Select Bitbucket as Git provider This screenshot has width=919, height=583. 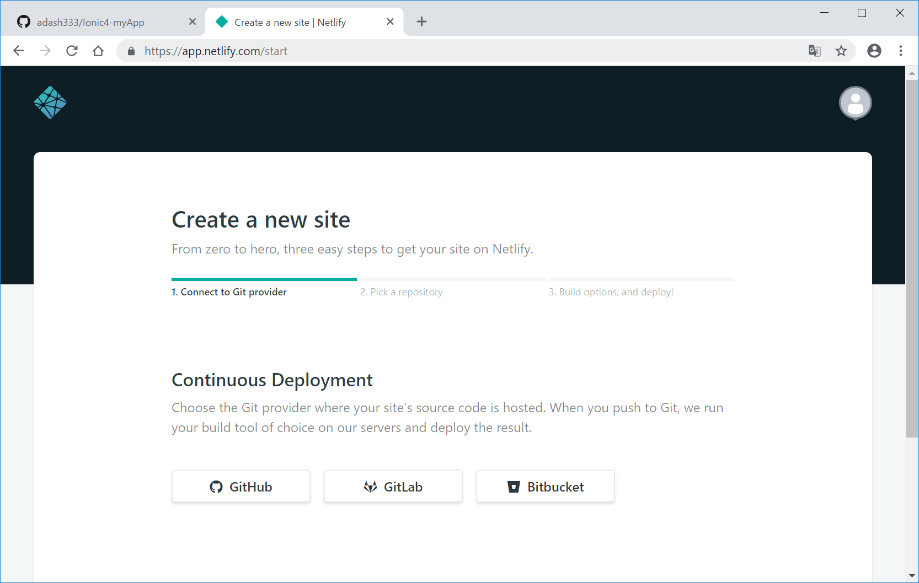pyautogui.click(x=546, y=487)
